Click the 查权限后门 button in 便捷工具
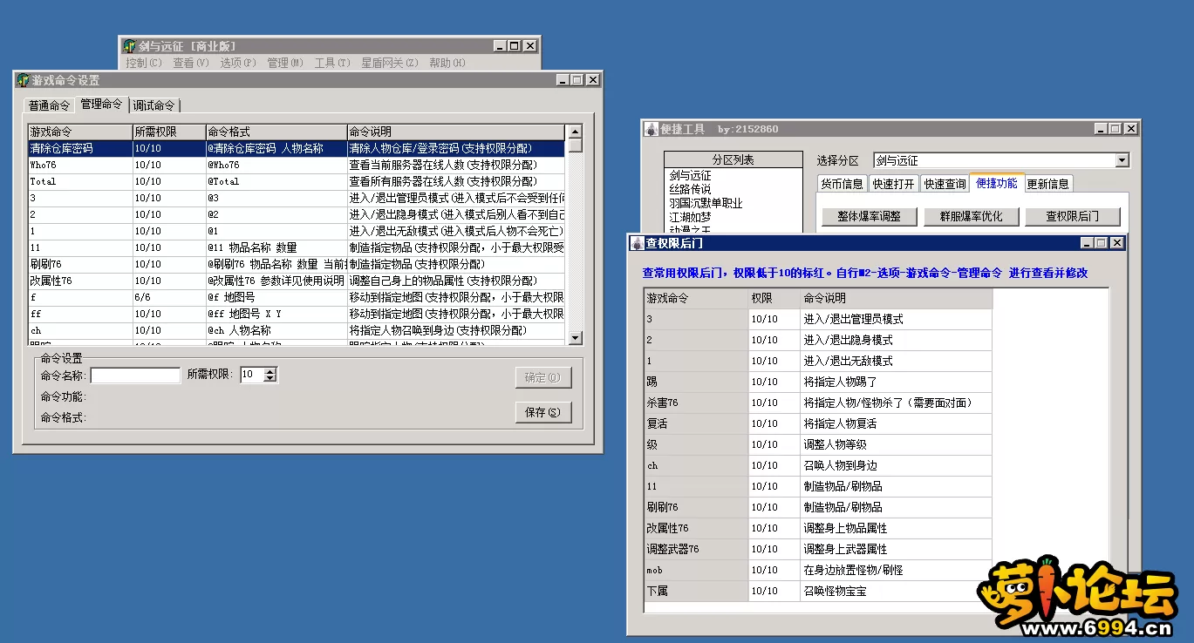Viewport: 1194px width, 643px height. click(x=1072, y=216)
